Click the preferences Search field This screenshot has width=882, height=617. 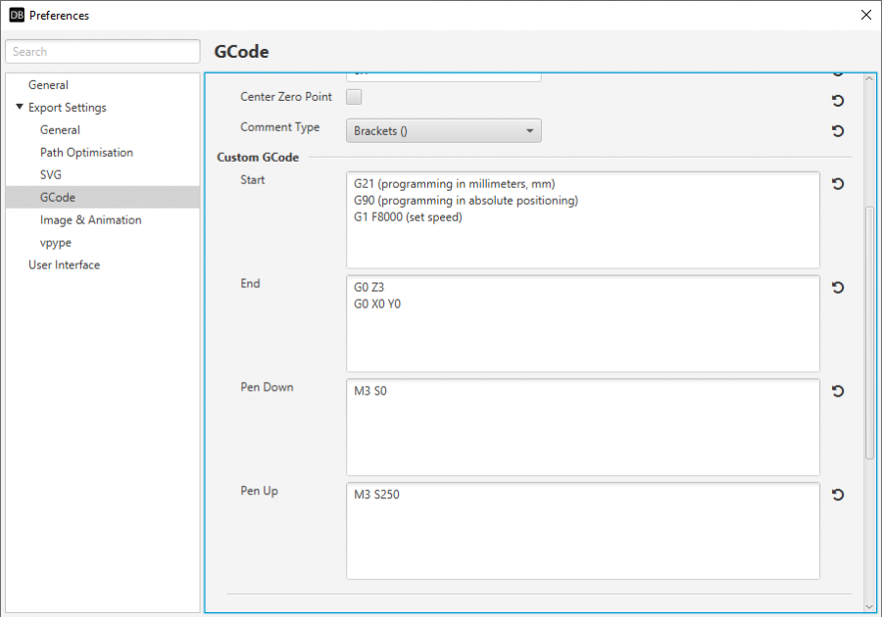[x=103, y=52]
